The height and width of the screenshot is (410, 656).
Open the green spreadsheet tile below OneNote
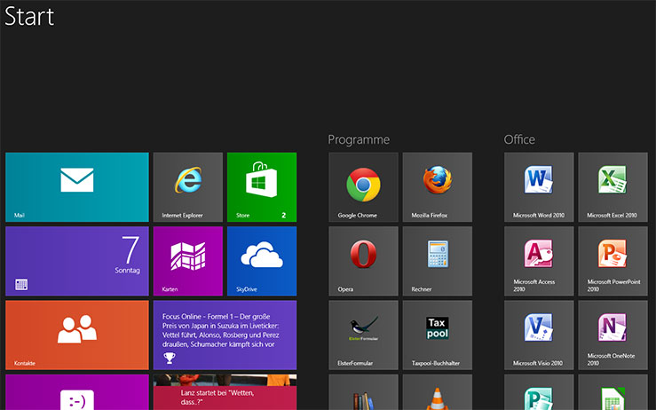(613, 392)
